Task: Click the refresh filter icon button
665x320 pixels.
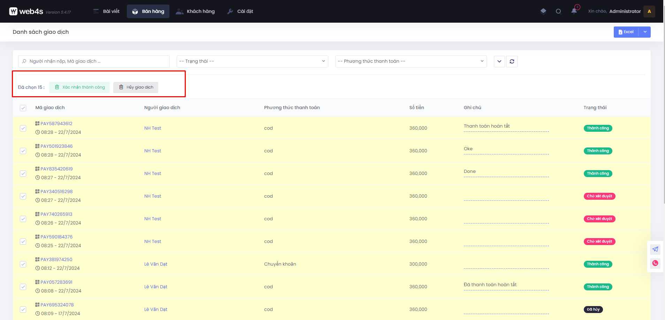Action: 512,61
